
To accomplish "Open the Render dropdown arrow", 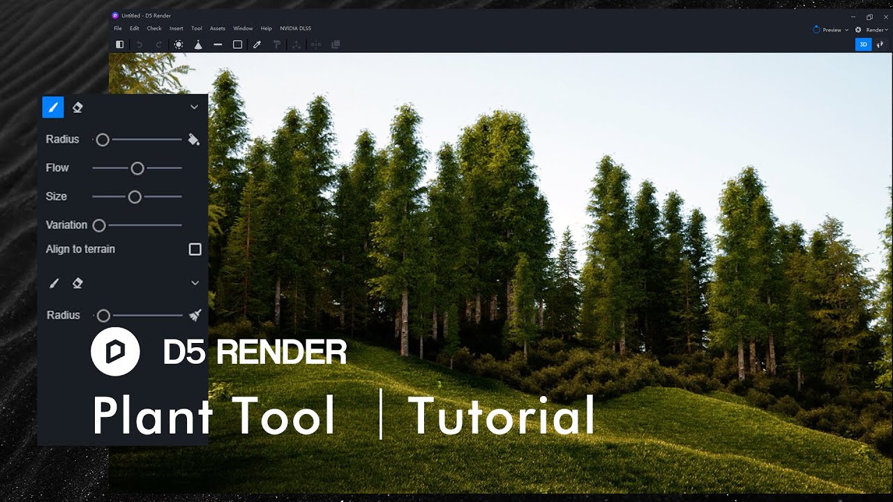I will 886,30.
